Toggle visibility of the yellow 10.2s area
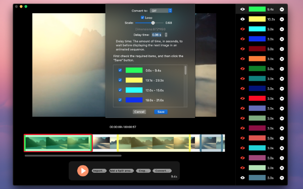303x189 pixels. pyautogui.click(x=242, y=19)
